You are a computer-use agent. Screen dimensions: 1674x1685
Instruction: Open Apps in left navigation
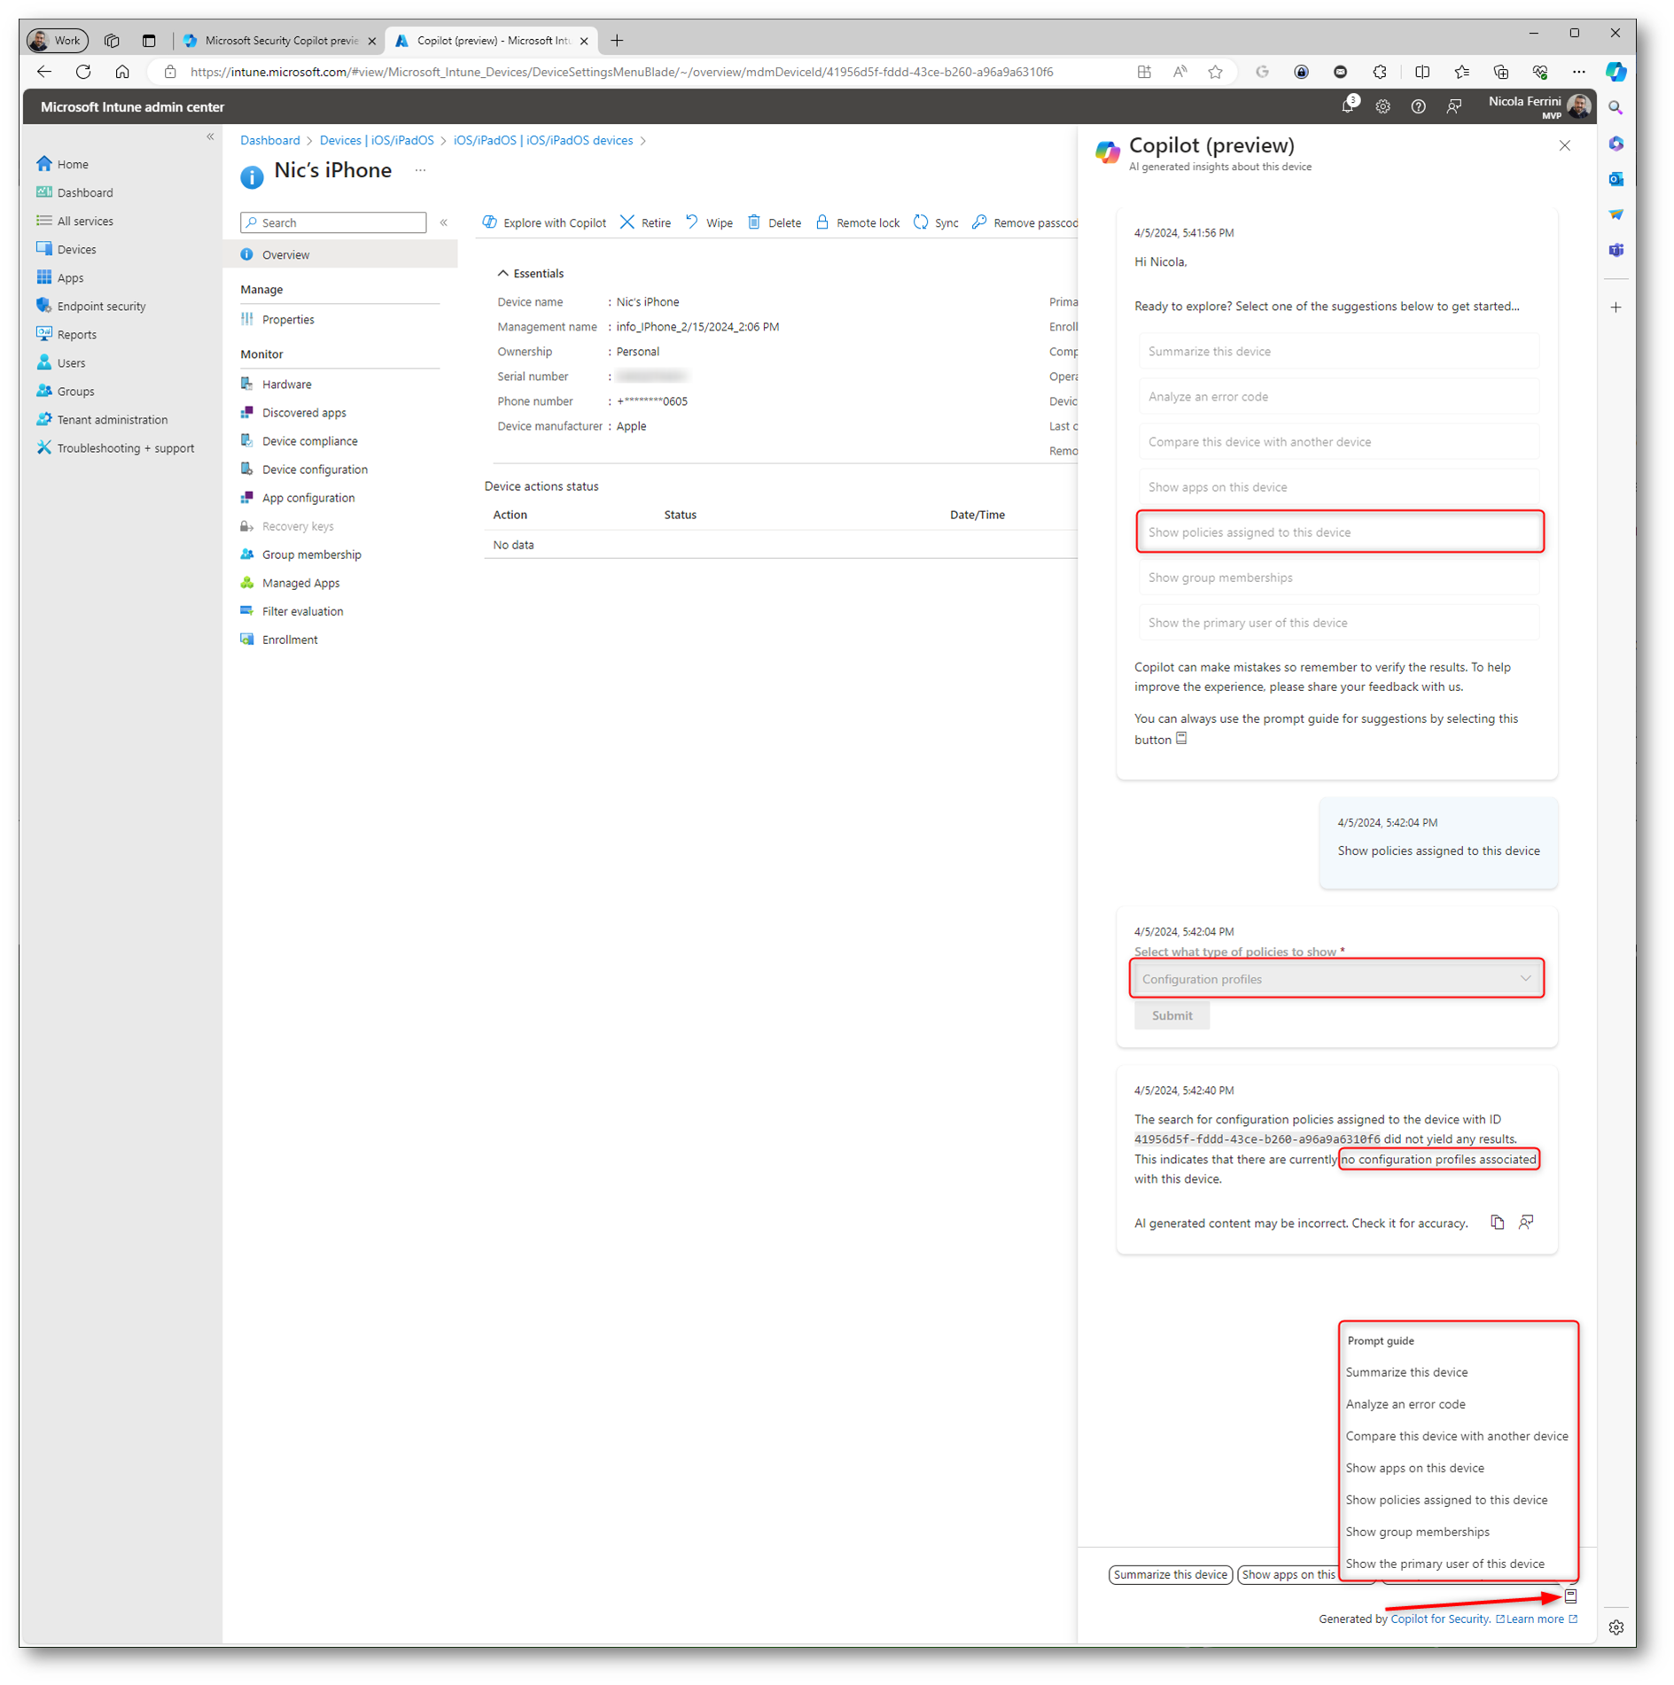(59, 277)
